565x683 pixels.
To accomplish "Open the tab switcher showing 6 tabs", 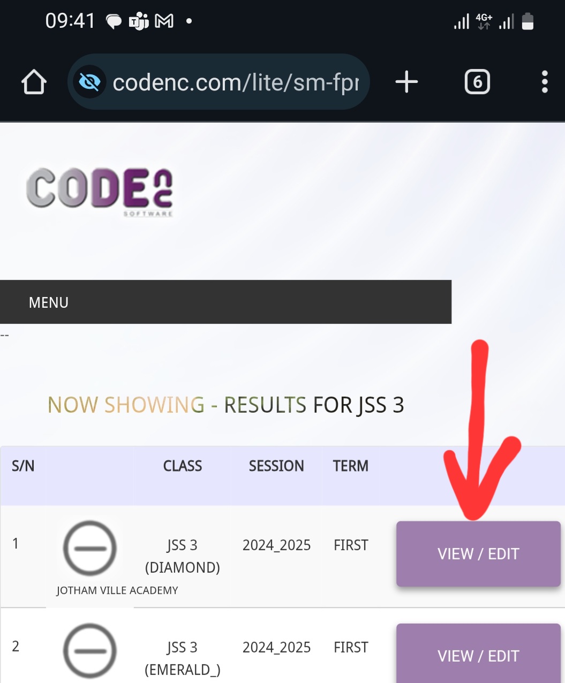I will point(477,82).
